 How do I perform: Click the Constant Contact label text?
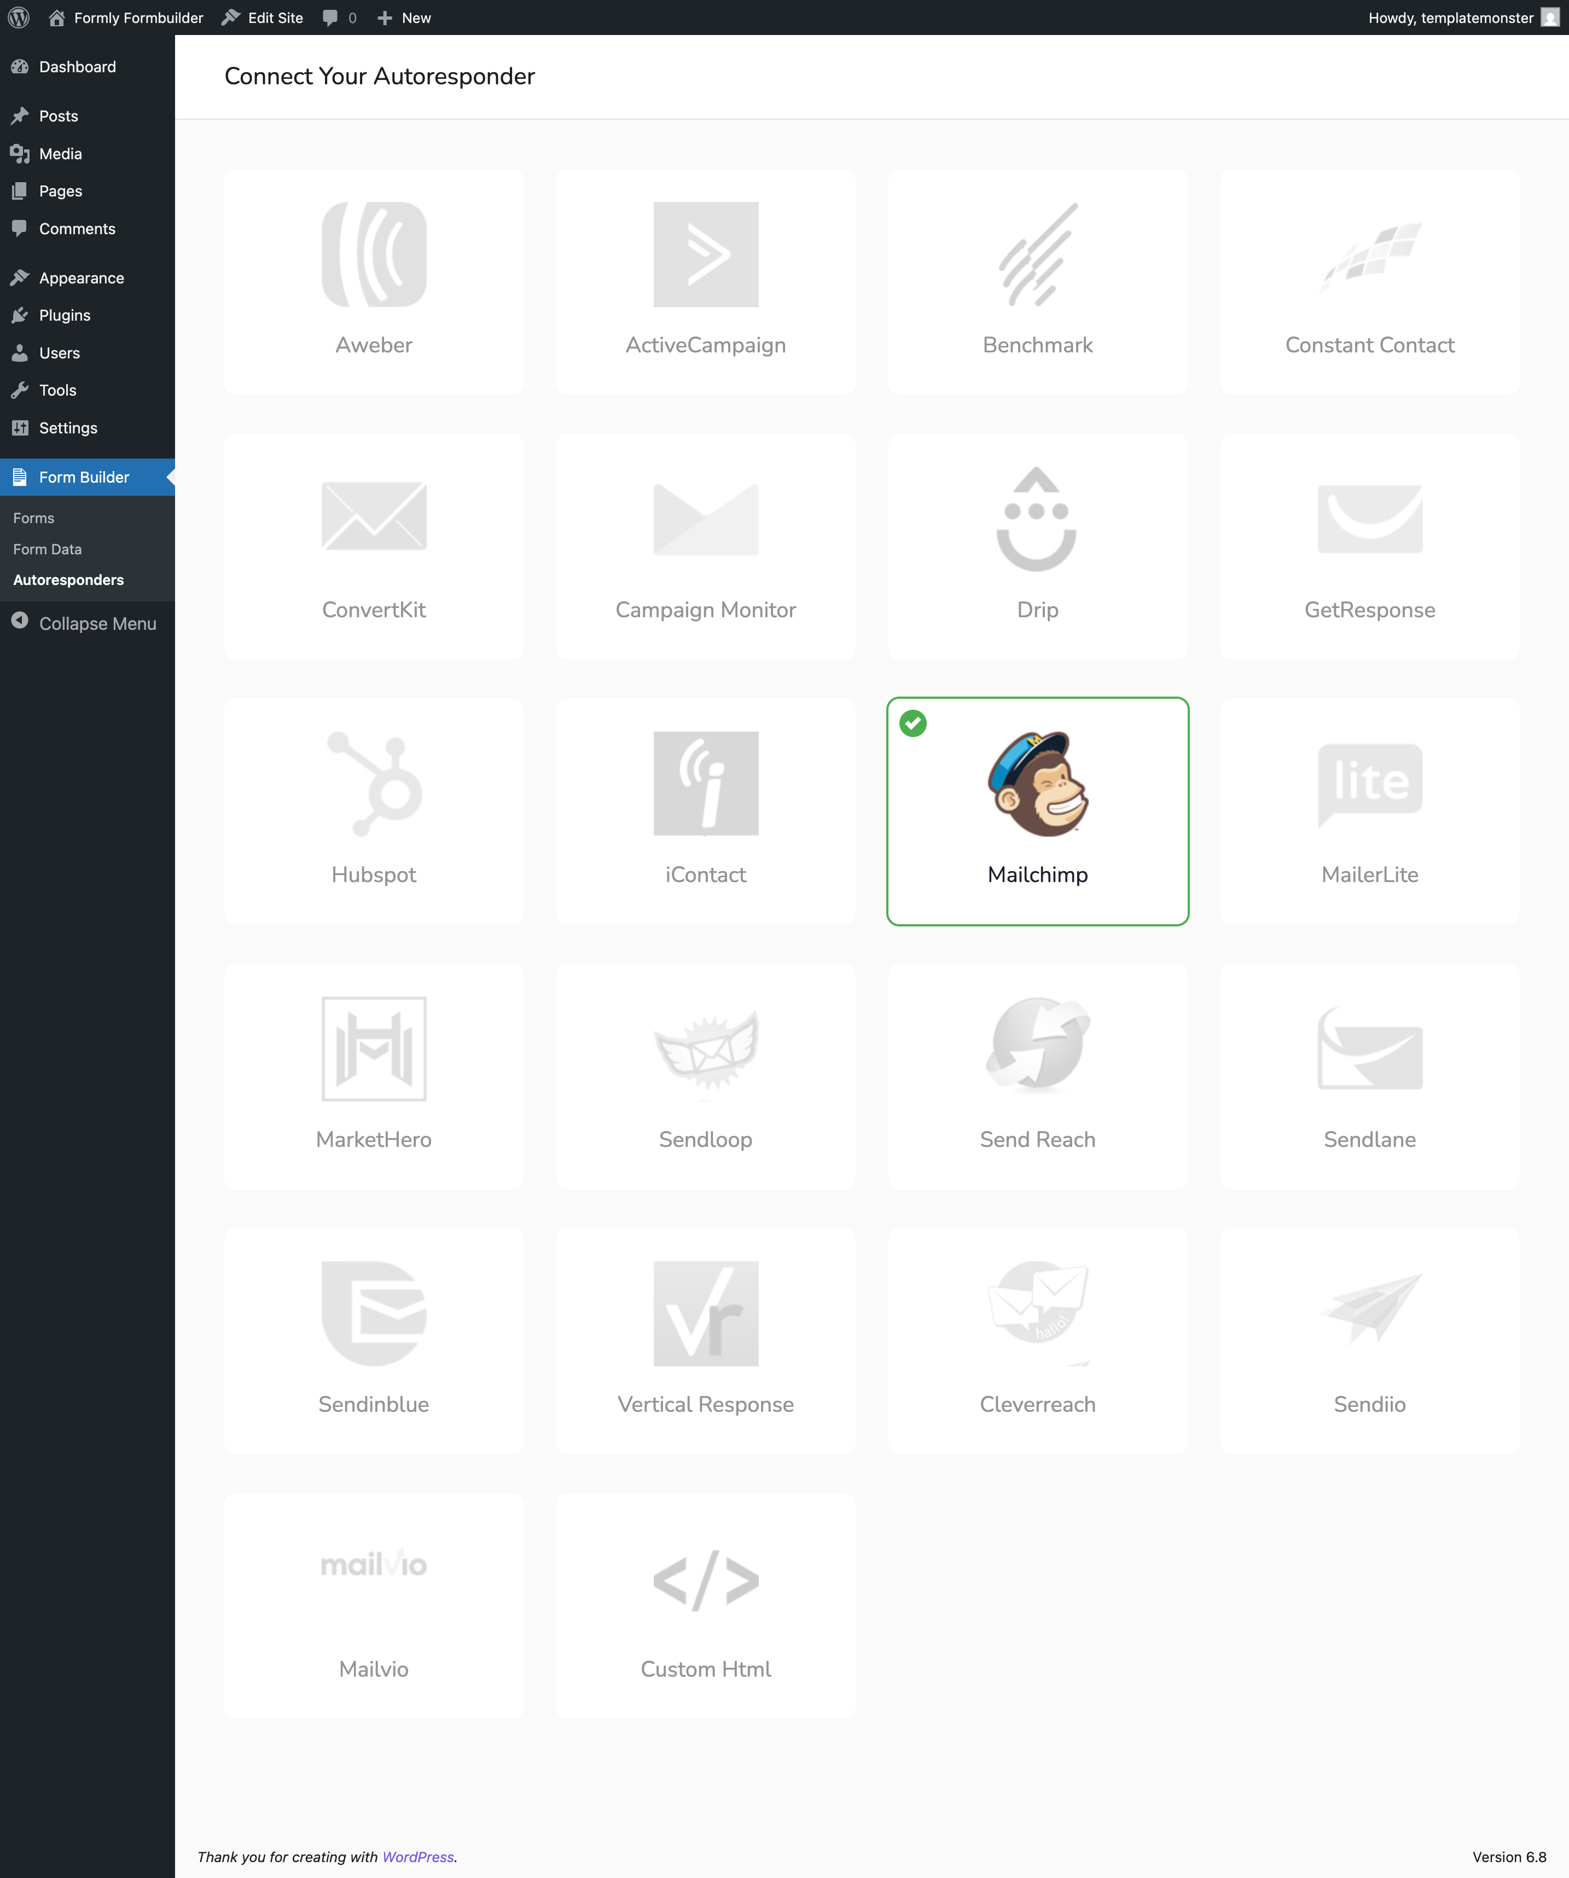1370,345
